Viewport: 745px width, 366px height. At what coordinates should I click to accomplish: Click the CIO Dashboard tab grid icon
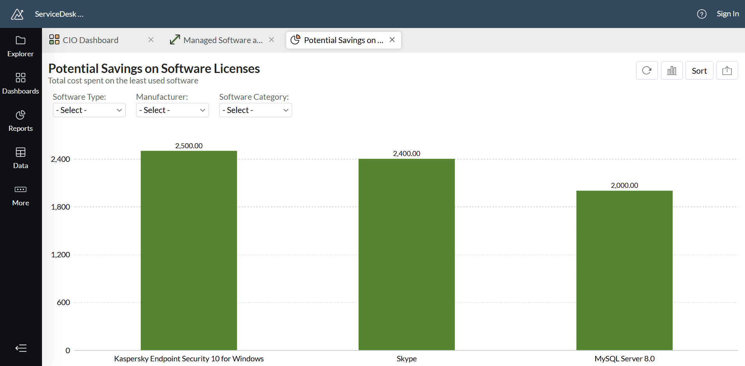coord(54,40)
